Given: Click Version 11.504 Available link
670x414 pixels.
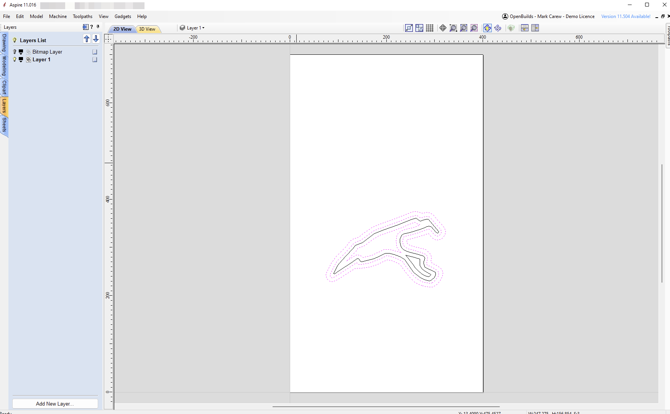Looking at the screenshot, I should [x=626, y=16].
